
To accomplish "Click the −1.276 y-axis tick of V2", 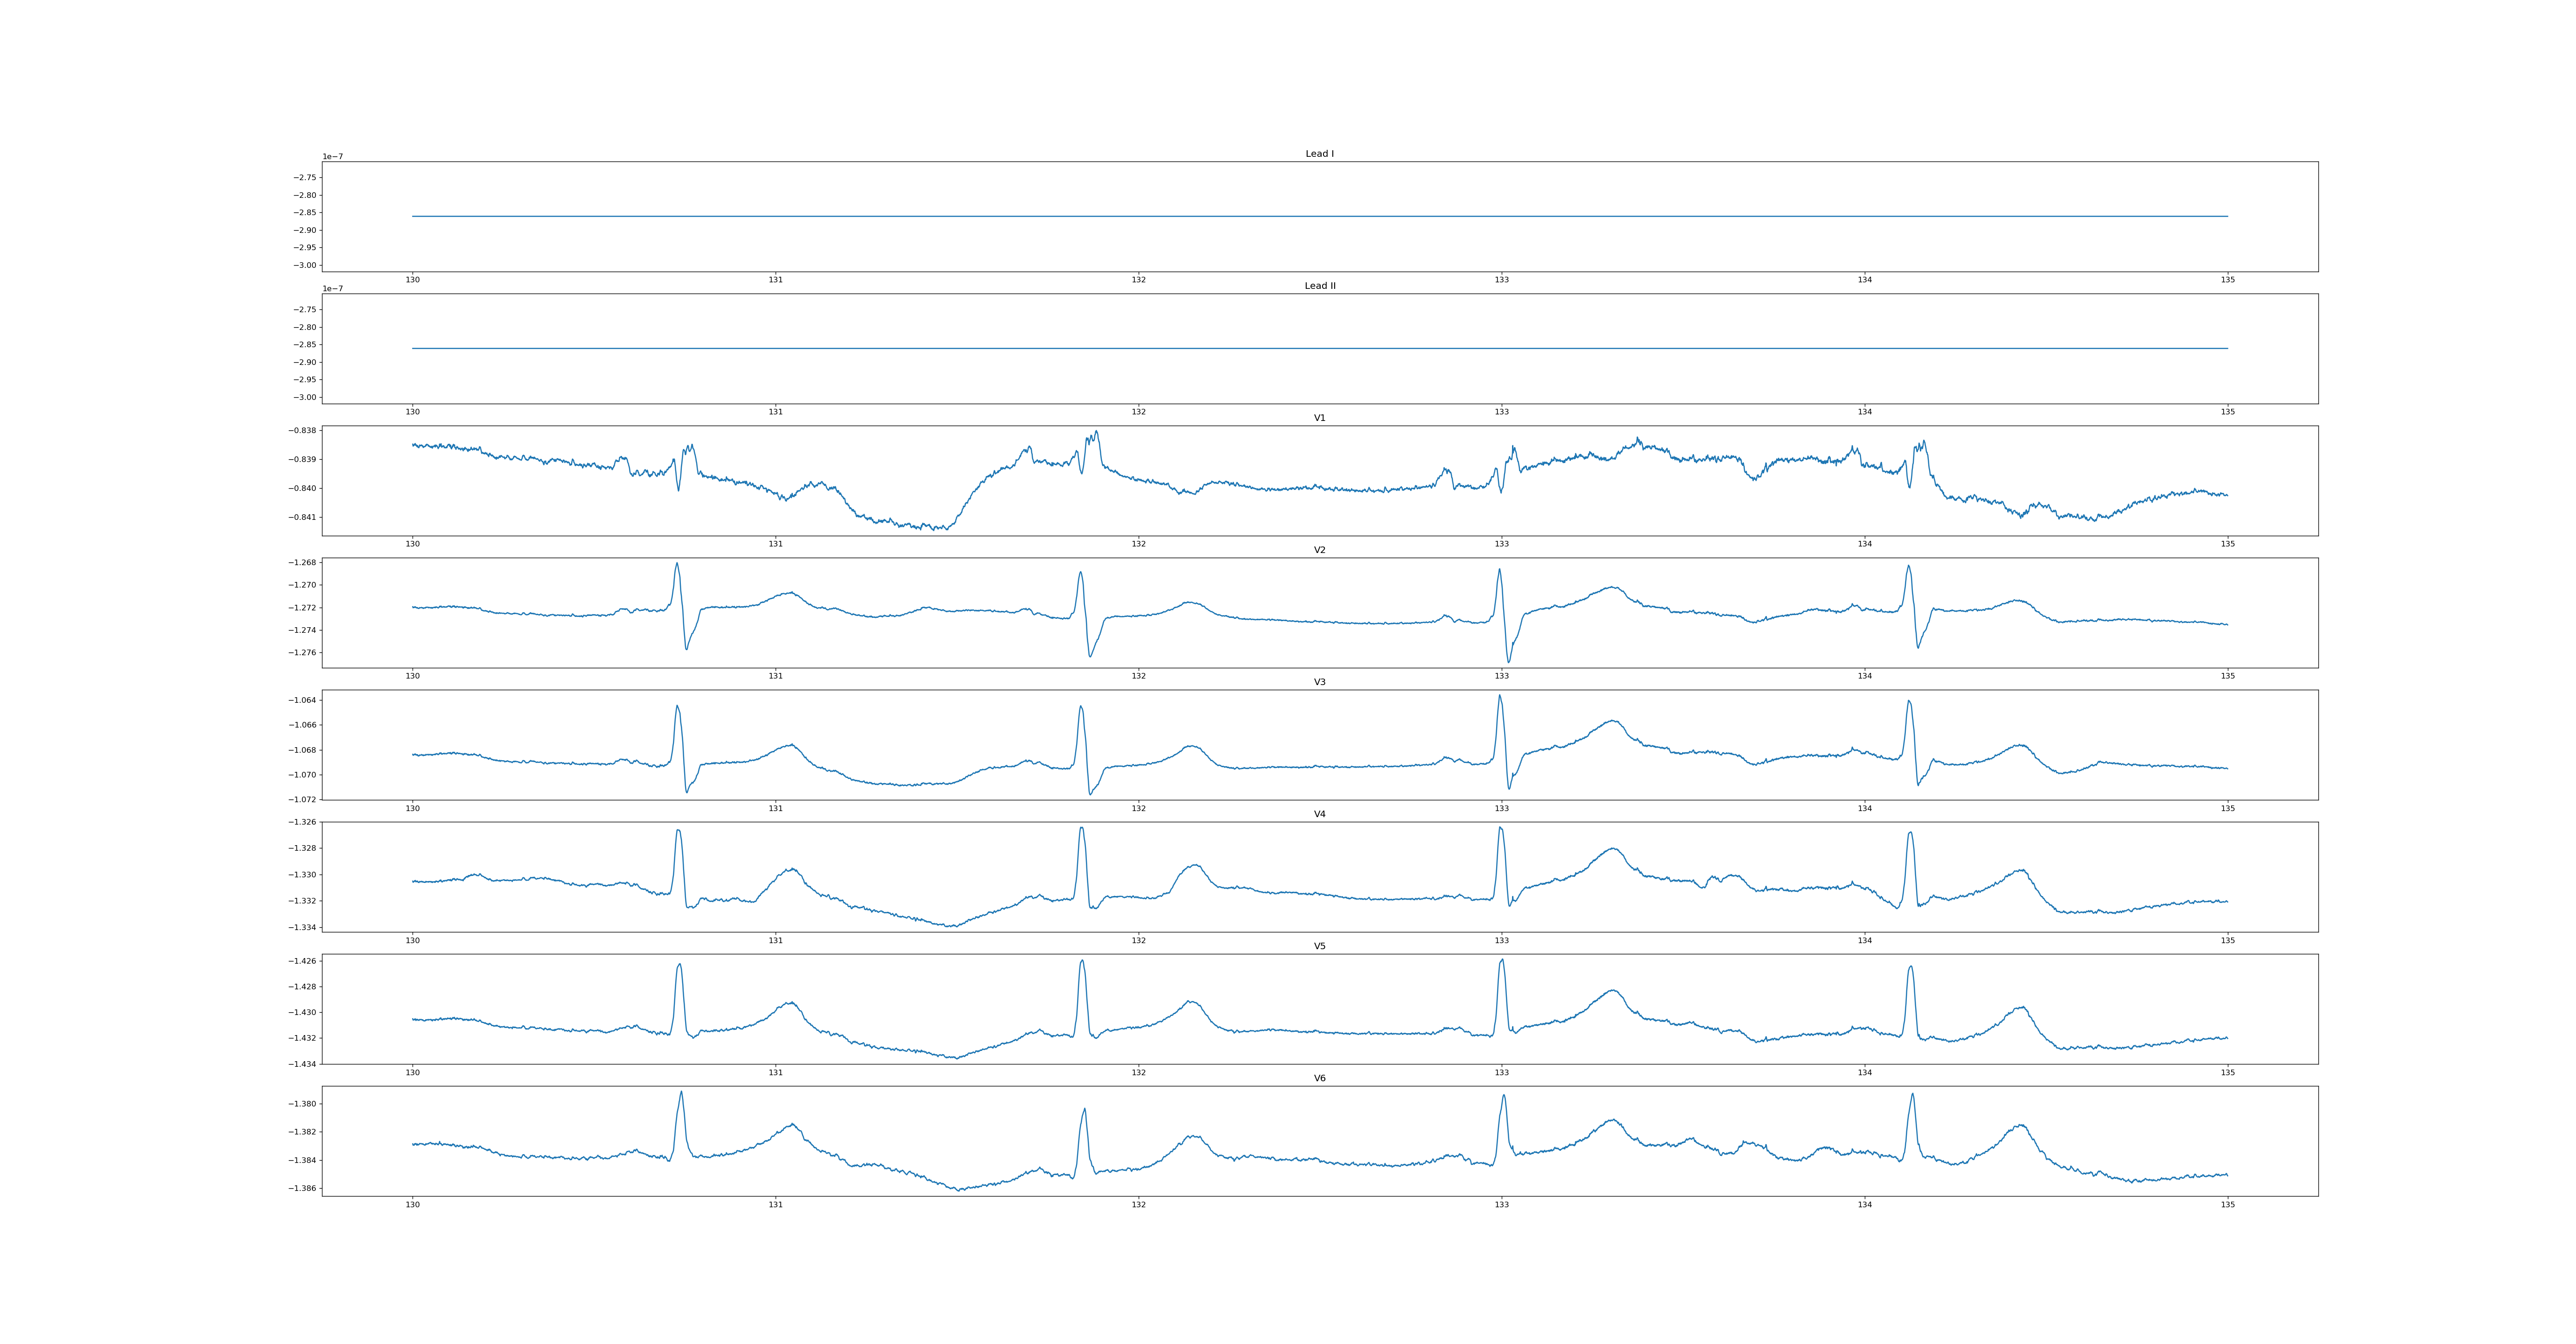I will tap(303, 653).
